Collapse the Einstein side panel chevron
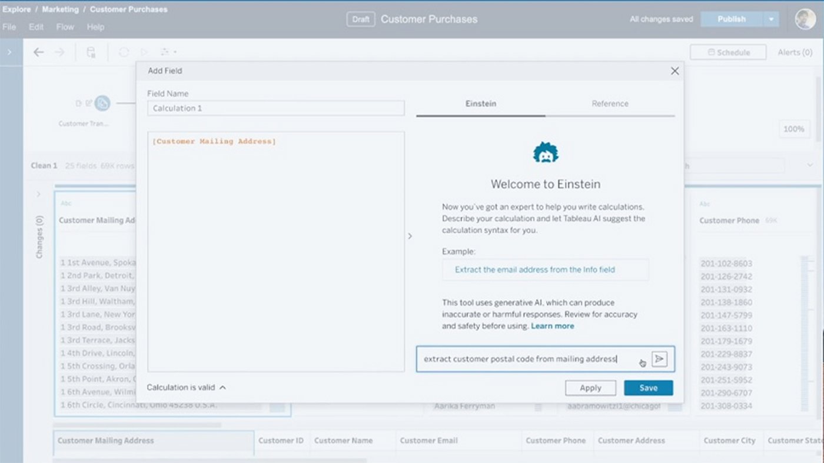 410,236
